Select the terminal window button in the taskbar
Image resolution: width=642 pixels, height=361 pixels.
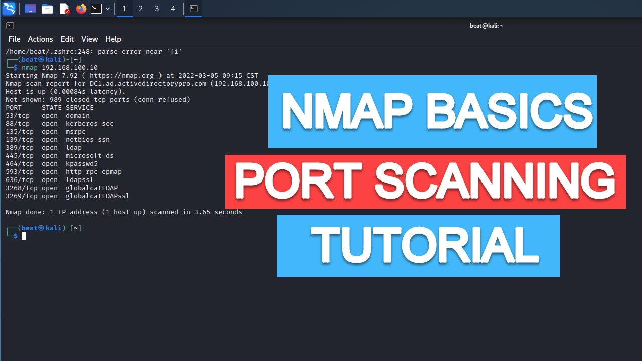pyautogui.click(x=194, y=9)
